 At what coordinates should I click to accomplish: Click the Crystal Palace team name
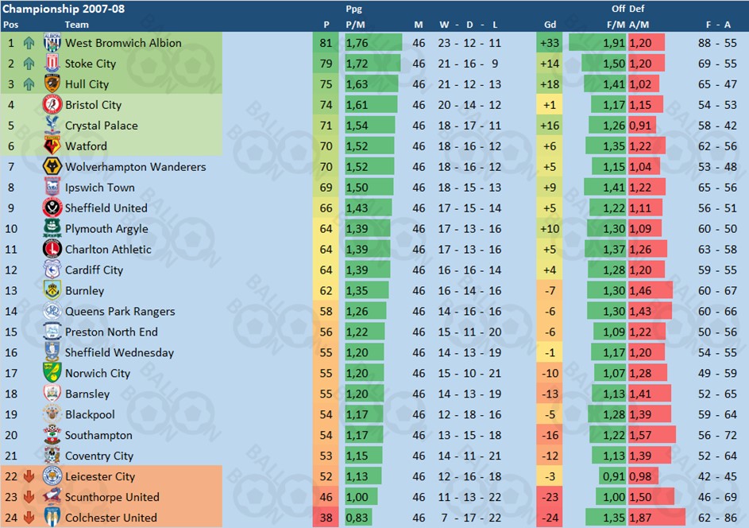coord(101,126)
